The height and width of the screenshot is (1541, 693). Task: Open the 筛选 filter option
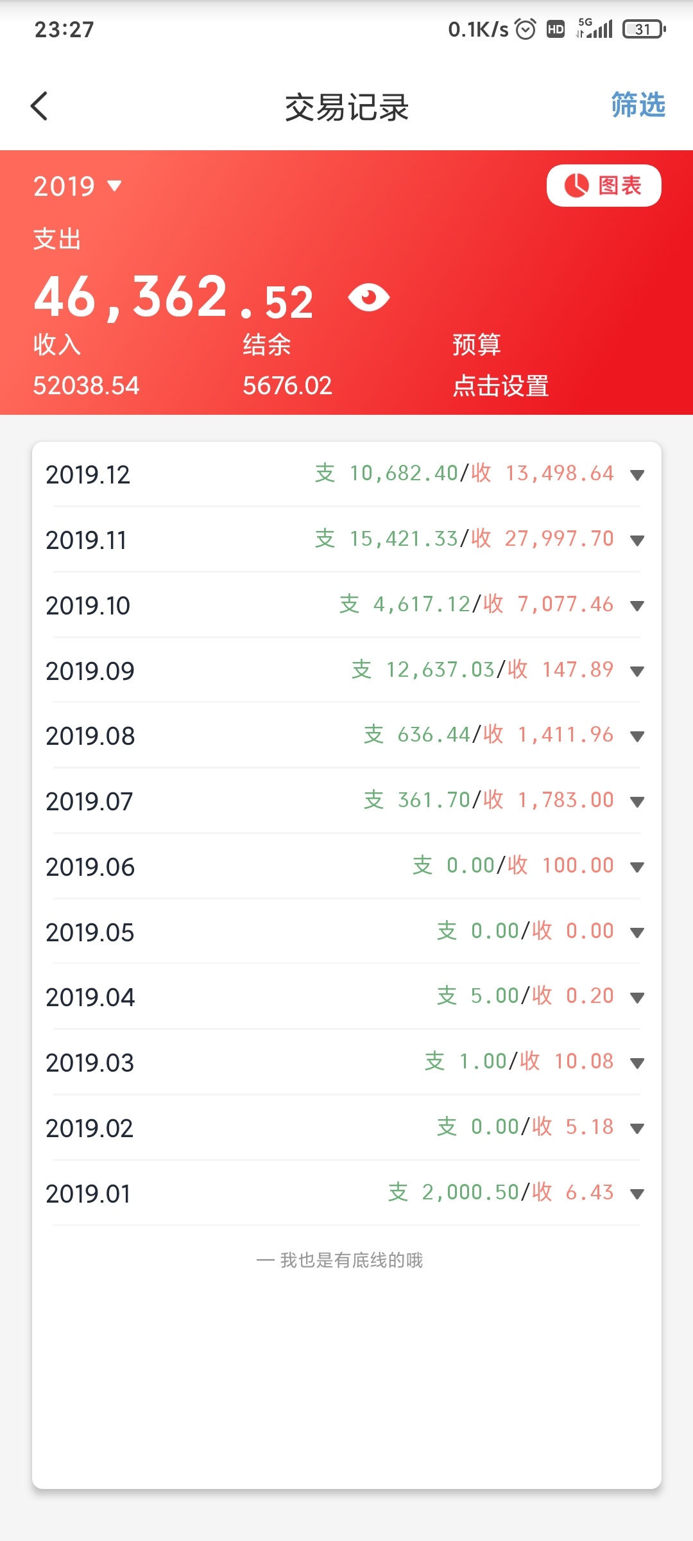click(638, 105)
